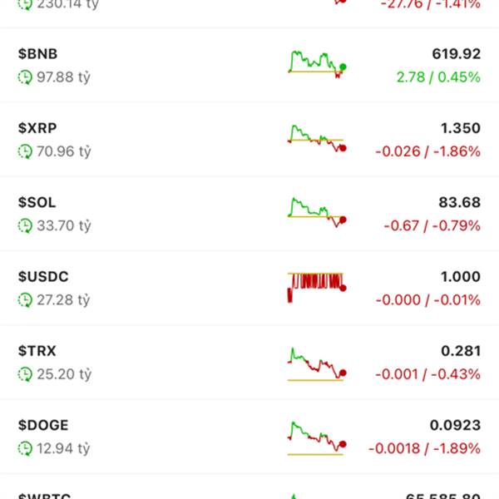This screenshot has height=499, width=499.
Task: Open the USDC mini price chart
Action: 316,286
